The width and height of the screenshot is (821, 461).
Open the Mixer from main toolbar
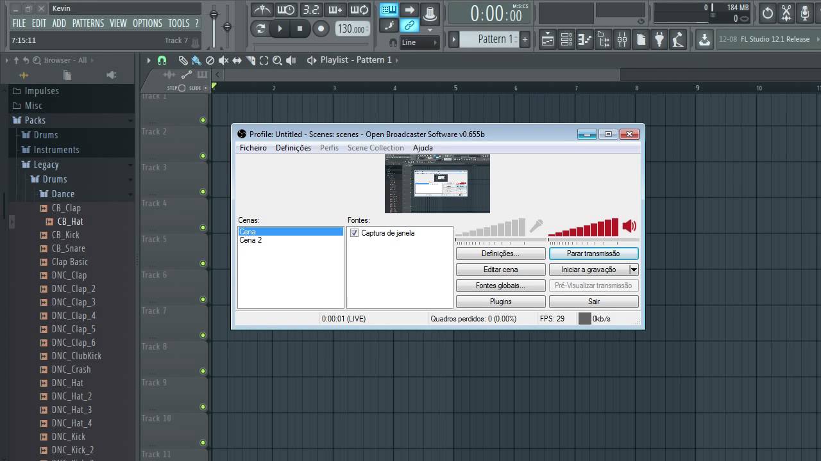click(x=622, y=40)
